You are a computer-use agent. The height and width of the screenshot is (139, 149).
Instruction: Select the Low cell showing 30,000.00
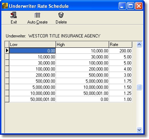point(32,63)
